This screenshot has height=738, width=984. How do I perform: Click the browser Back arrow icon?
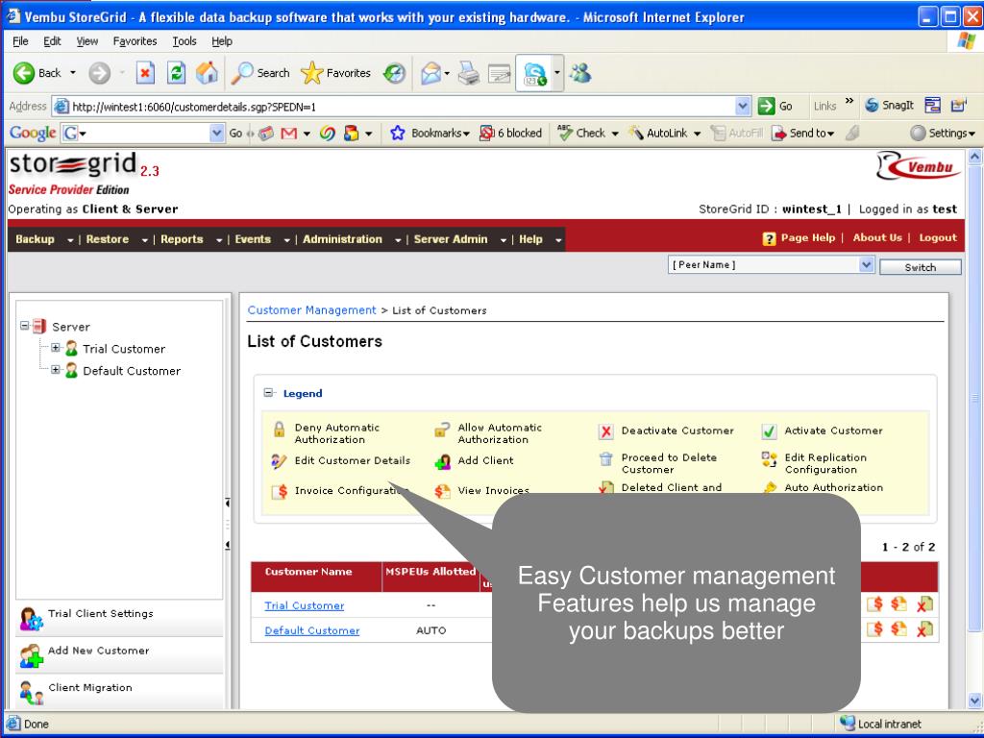[x=24, y=73]
